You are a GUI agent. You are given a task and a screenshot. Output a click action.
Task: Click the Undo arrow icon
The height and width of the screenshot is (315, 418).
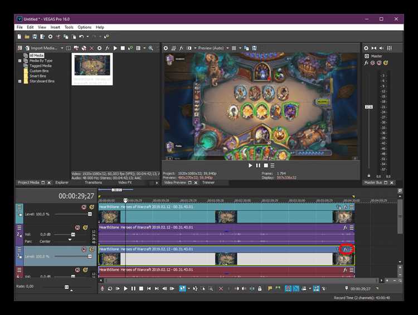coord(81,37)
